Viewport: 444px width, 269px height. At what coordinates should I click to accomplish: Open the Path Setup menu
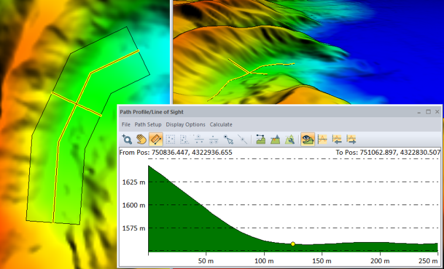point(148,124)
